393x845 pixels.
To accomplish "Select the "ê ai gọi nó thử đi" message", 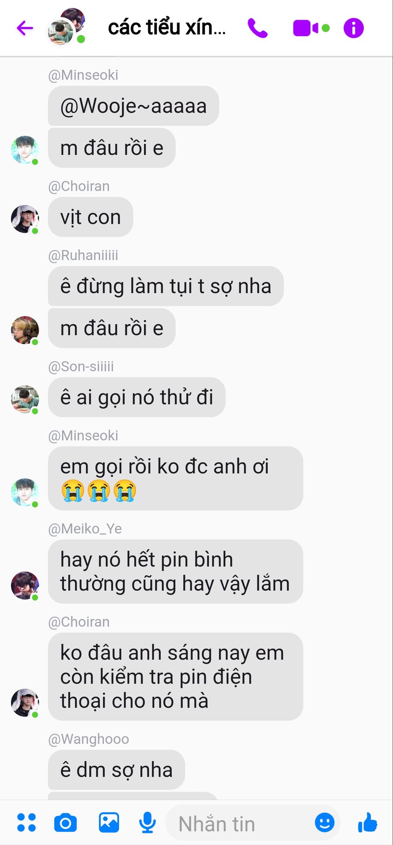I will [x=137, y=397].
